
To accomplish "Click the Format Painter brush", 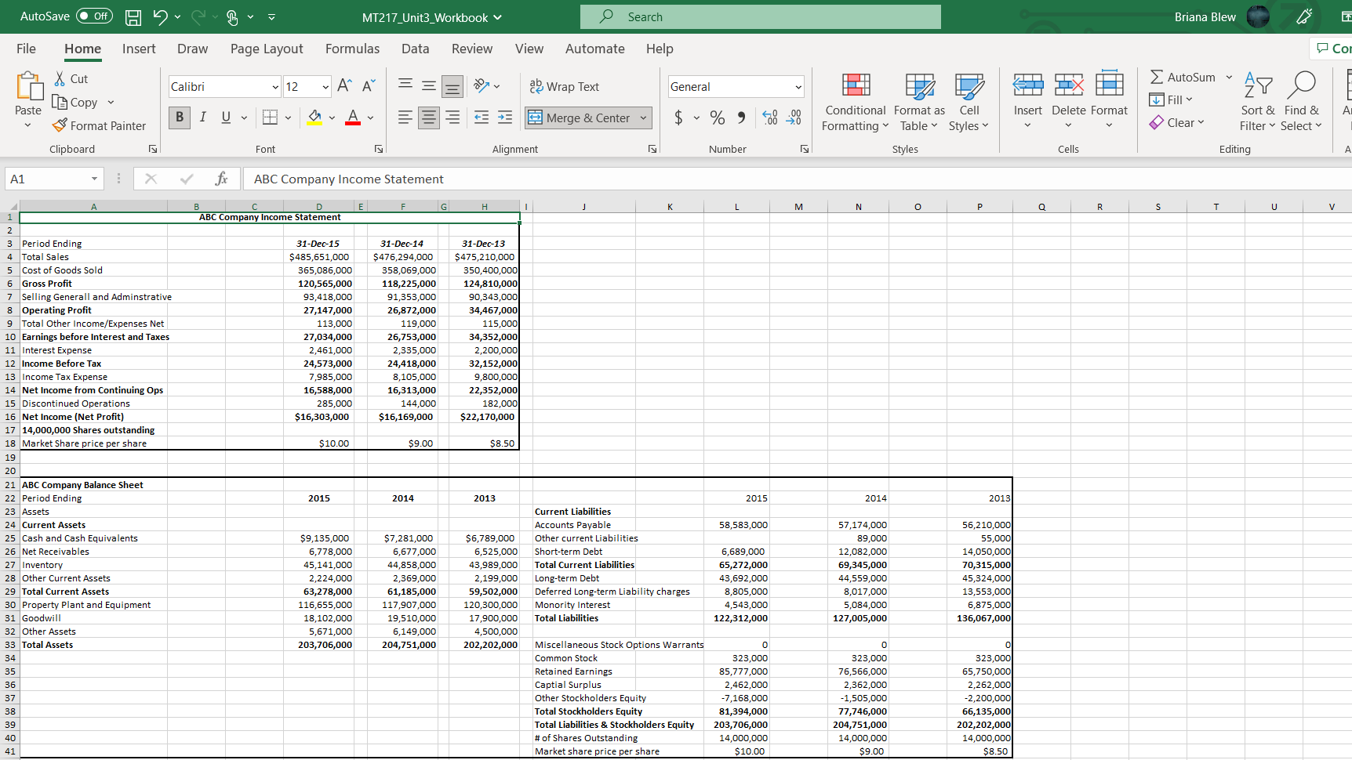I will [x=99, y=125].
